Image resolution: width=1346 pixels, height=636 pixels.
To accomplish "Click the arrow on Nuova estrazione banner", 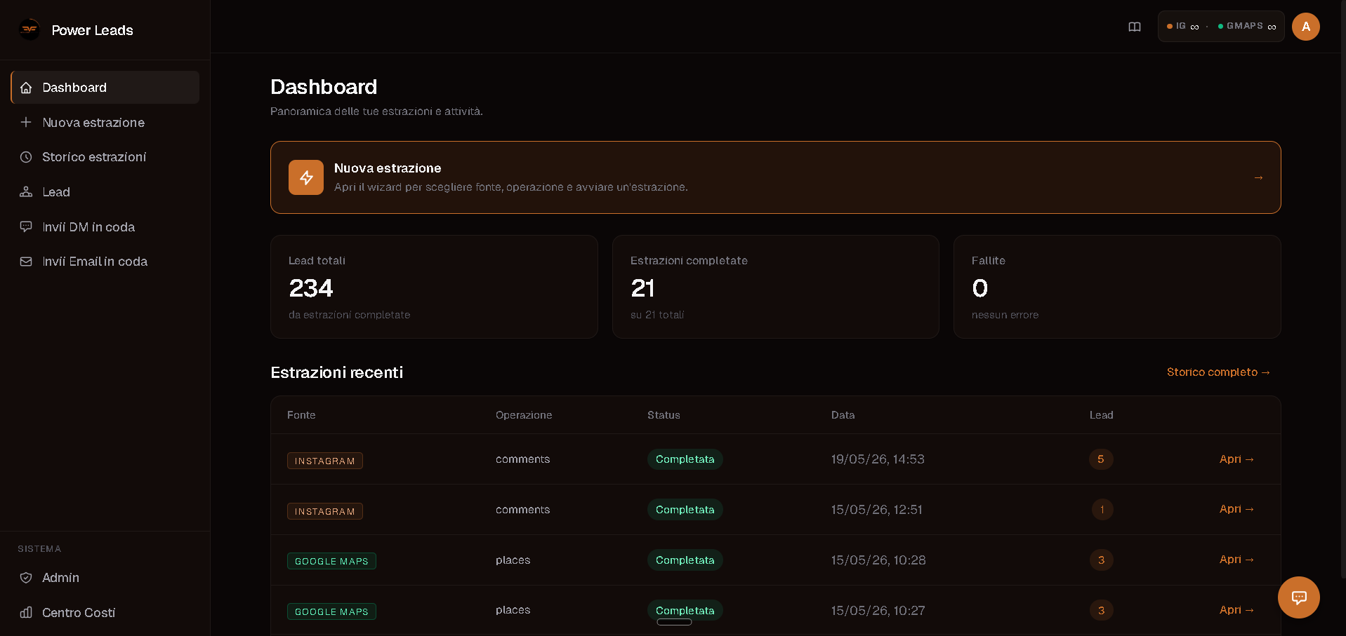I will pyautogui.click(x=1258, y=177).
